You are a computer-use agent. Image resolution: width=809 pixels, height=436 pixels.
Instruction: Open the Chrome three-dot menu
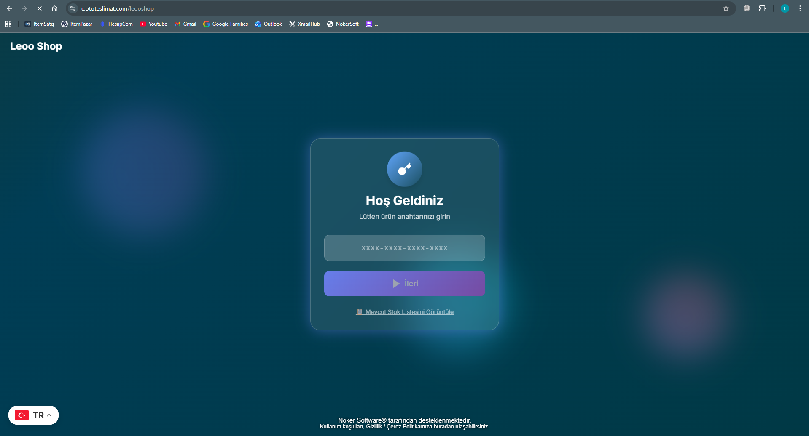800,8
